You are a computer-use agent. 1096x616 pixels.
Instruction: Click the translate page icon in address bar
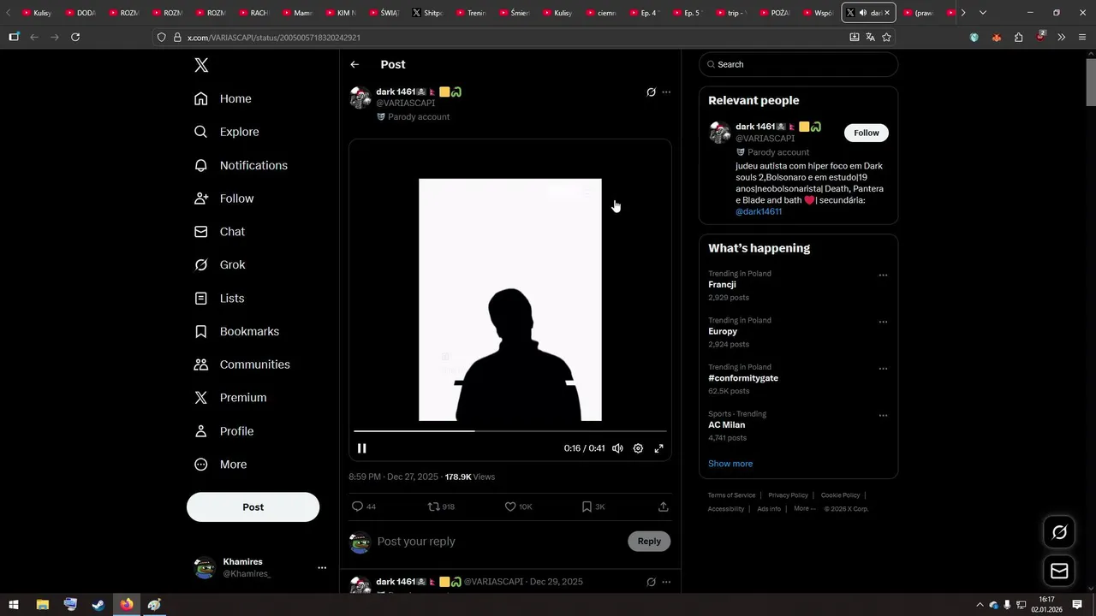tap(870, 37)
